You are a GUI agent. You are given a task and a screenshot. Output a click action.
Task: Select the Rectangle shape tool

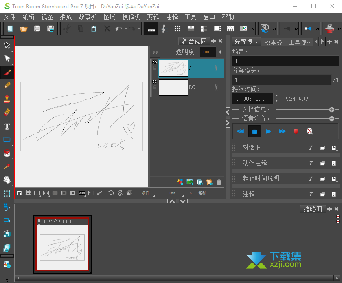point(7,139)
